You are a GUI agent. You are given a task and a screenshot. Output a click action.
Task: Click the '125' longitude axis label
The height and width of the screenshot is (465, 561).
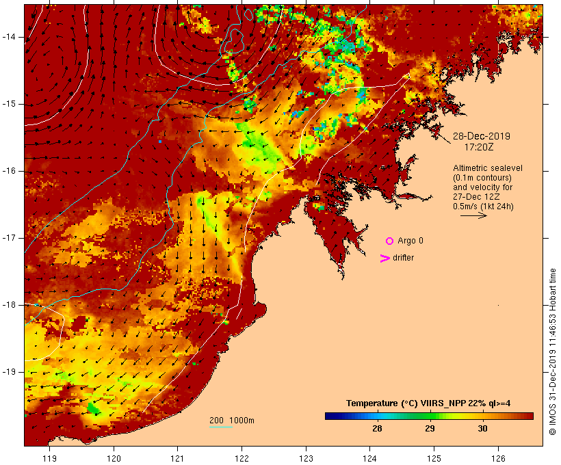pos(434,458)
